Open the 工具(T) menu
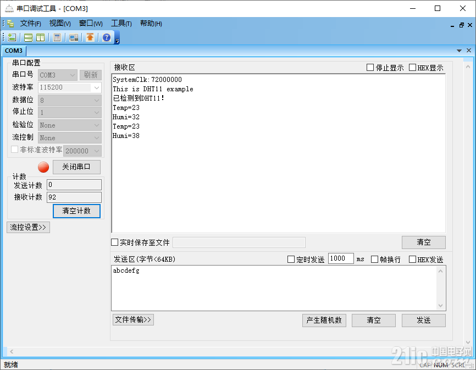The height and width of the screenshot is (370, 476). pyautogui.click(x=121, y=24)
